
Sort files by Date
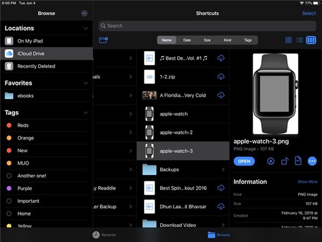187,40
